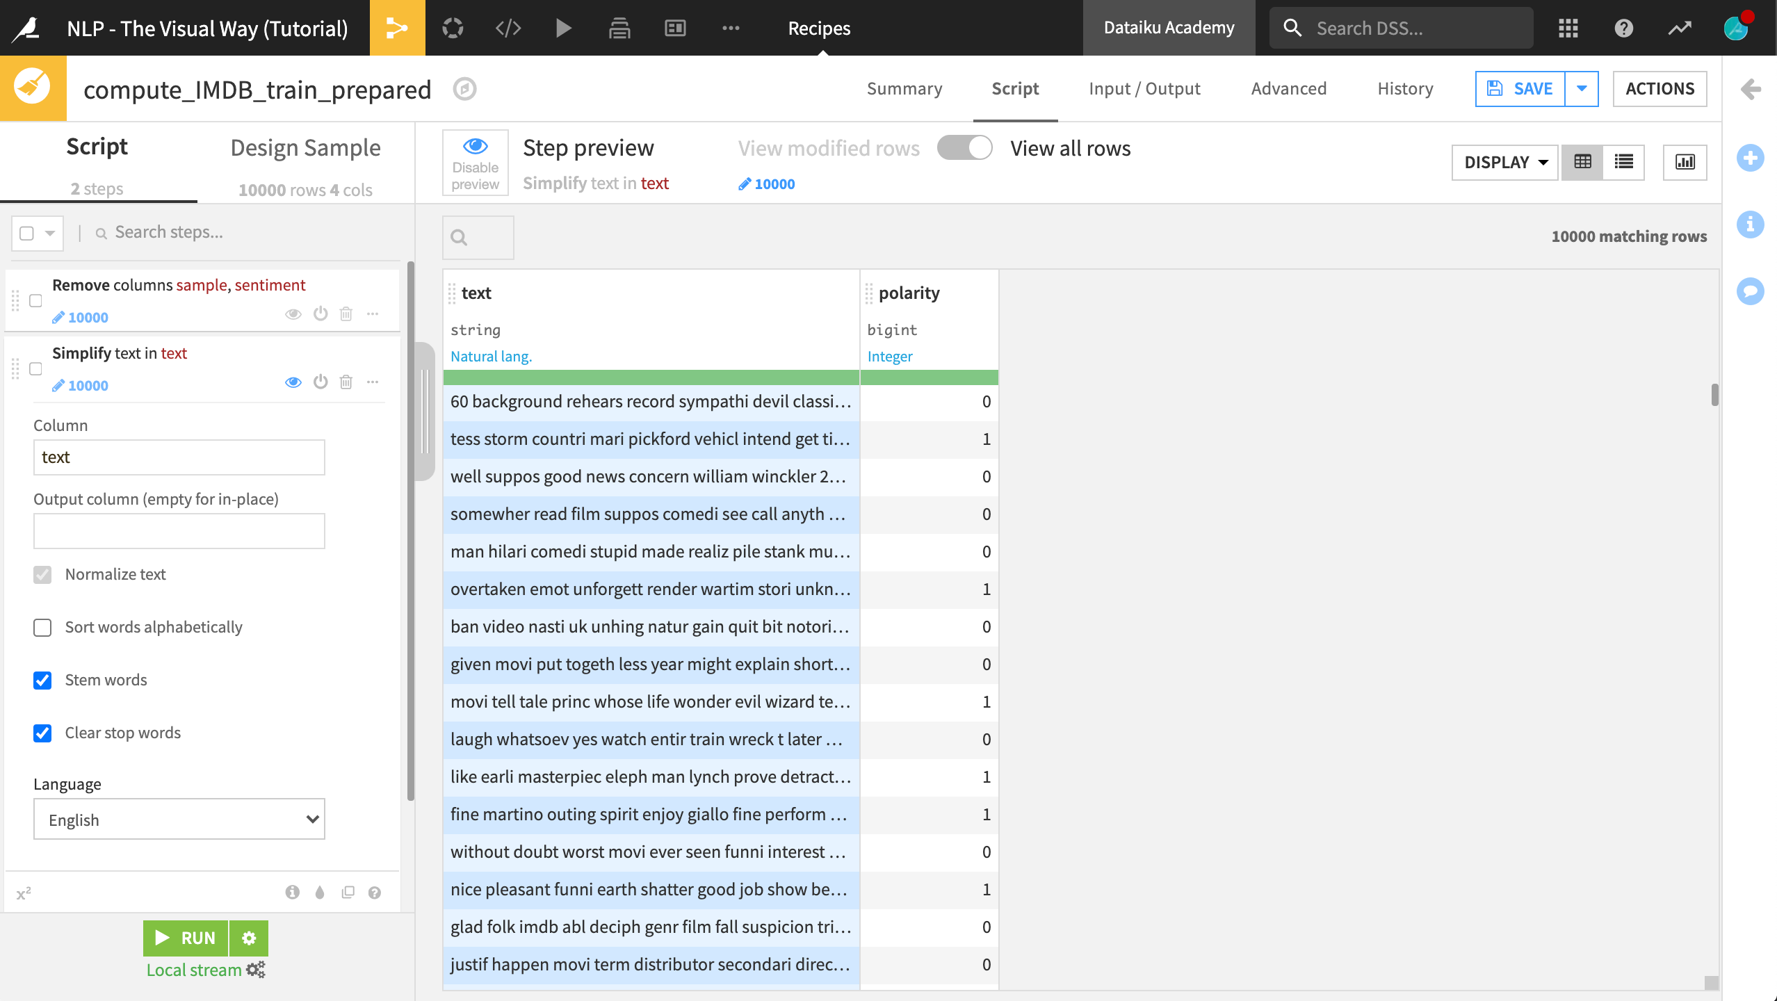Open the help question mark icon
The width and height of the screenshot is (1777, 1001).
pyautogui.click(x=1623, y=28)
